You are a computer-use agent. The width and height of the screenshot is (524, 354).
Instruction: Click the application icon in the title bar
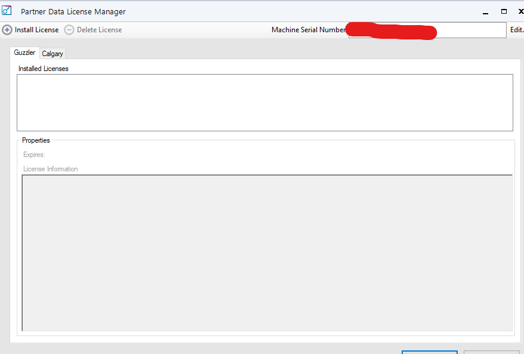pyautogui.click(x=7, y=11)
